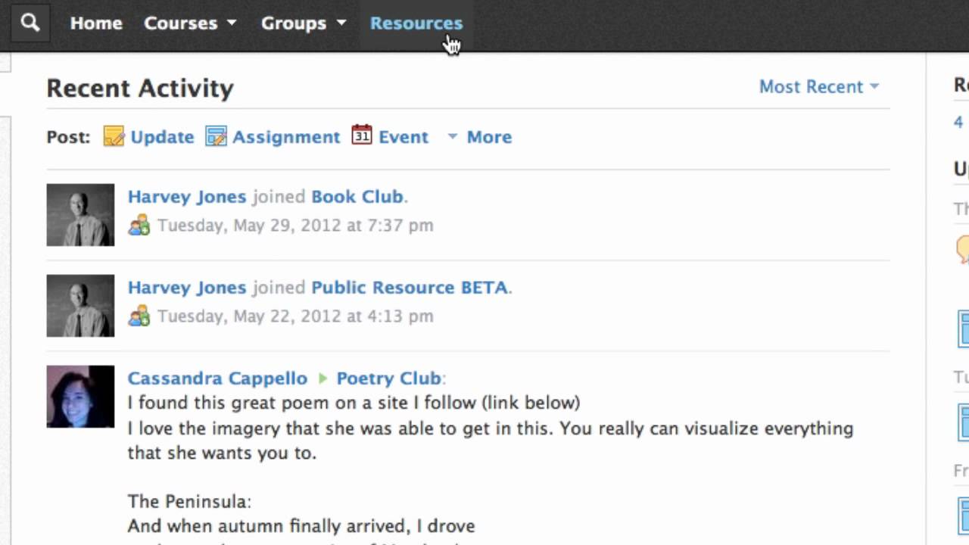Click the Update post note icon
Screen dimensions: 969x545
114,136
